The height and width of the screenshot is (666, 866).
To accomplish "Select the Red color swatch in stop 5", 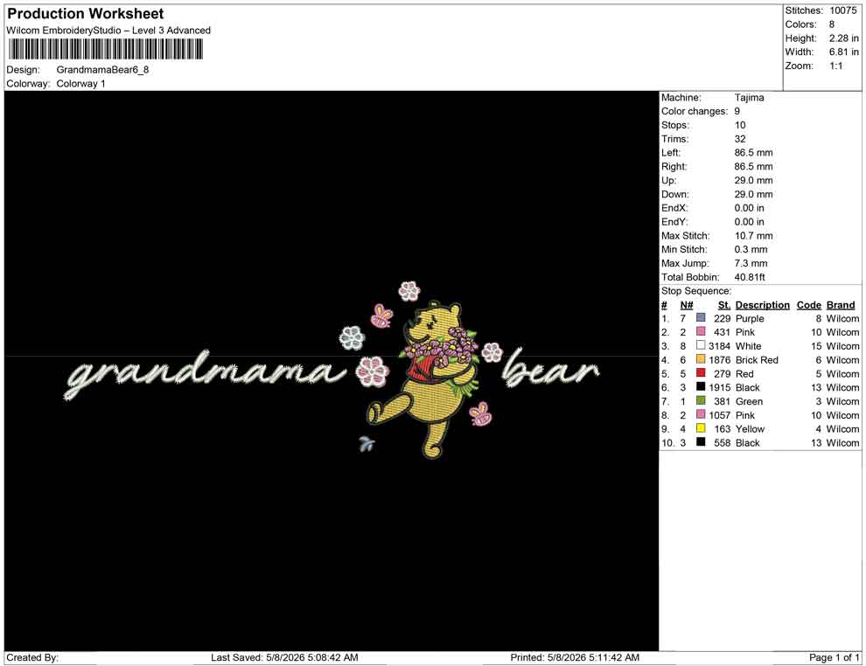I will coord(701,373).
